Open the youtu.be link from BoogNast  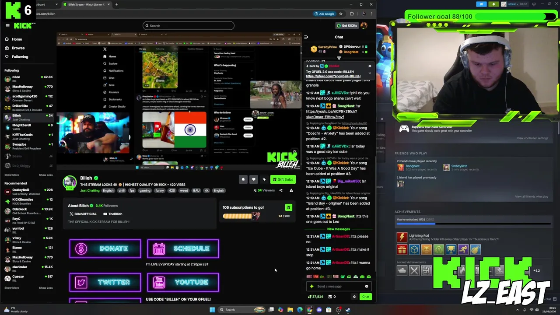pyautogui.click(x=331, y=114)
